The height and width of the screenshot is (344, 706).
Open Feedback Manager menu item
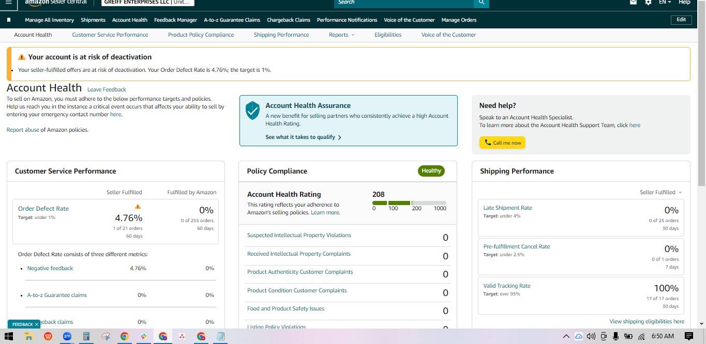pos(175,20)
